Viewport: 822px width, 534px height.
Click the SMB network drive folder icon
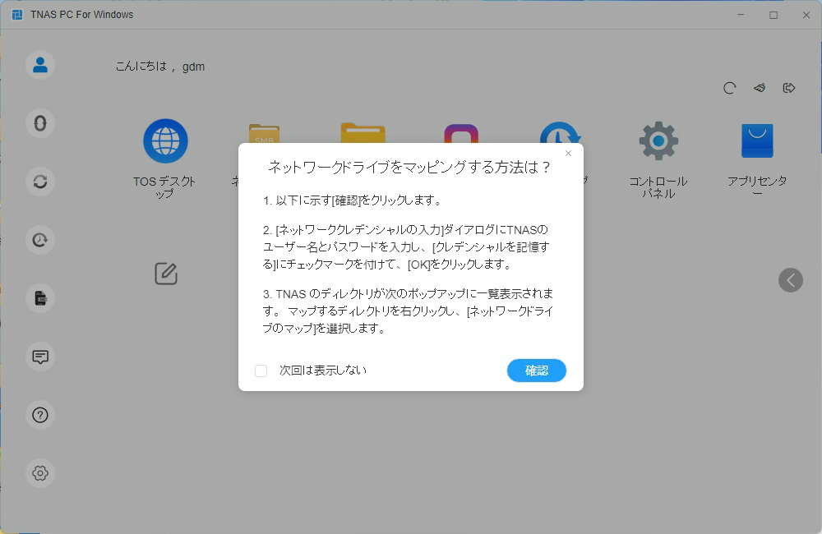click(x=264, y=134)
